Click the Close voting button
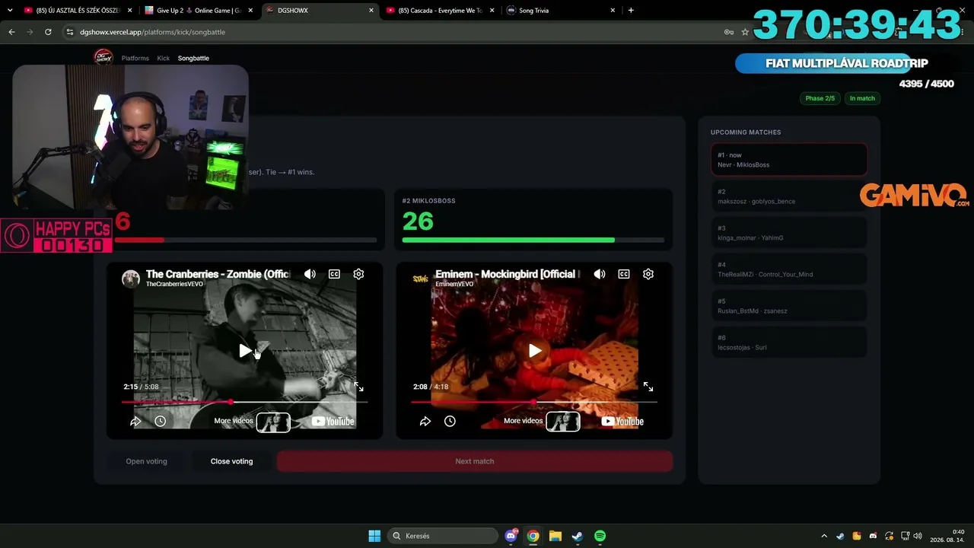 pyautogui.click(x=231, y=461)
